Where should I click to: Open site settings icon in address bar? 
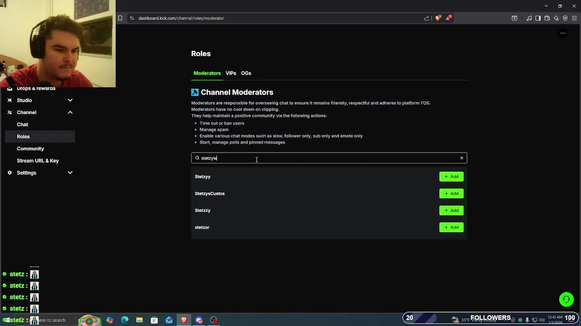point(132,18)
